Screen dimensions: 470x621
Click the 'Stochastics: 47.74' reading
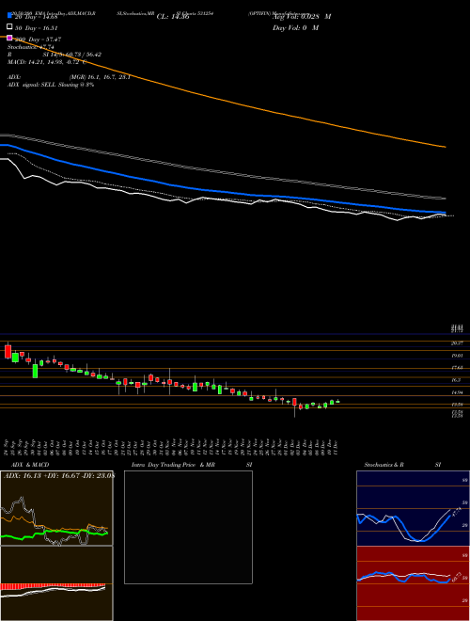pyautogui.click(x=30, y=47)
